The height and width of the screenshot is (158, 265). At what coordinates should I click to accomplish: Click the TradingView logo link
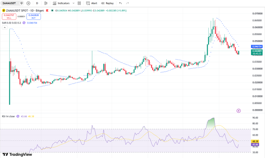coord(17,154)
